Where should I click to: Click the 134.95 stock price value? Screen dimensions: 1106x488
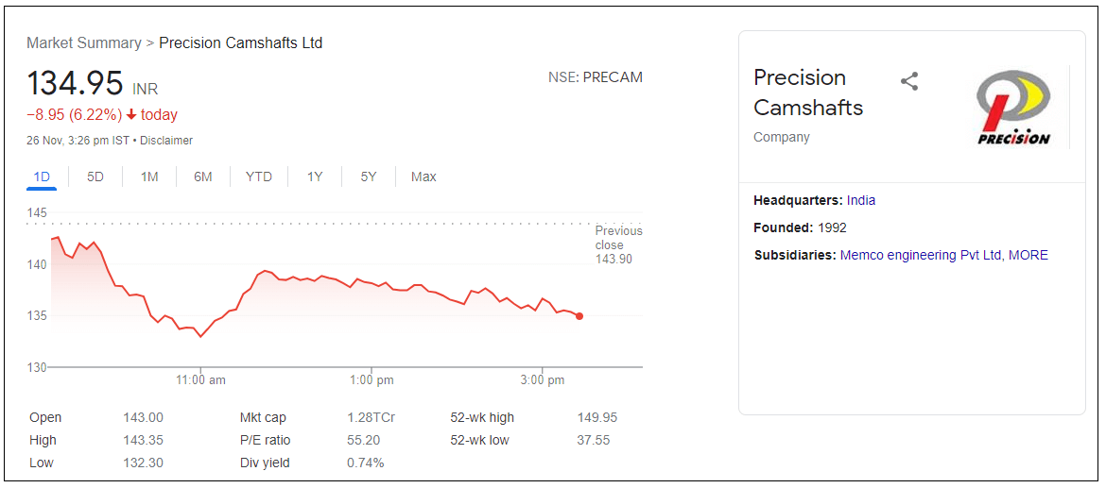pos(75,84)
